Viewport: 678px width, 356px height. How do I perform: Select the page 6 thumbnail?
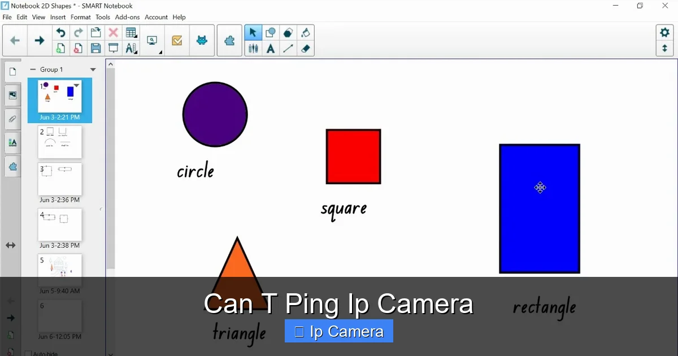click(60, 315)
